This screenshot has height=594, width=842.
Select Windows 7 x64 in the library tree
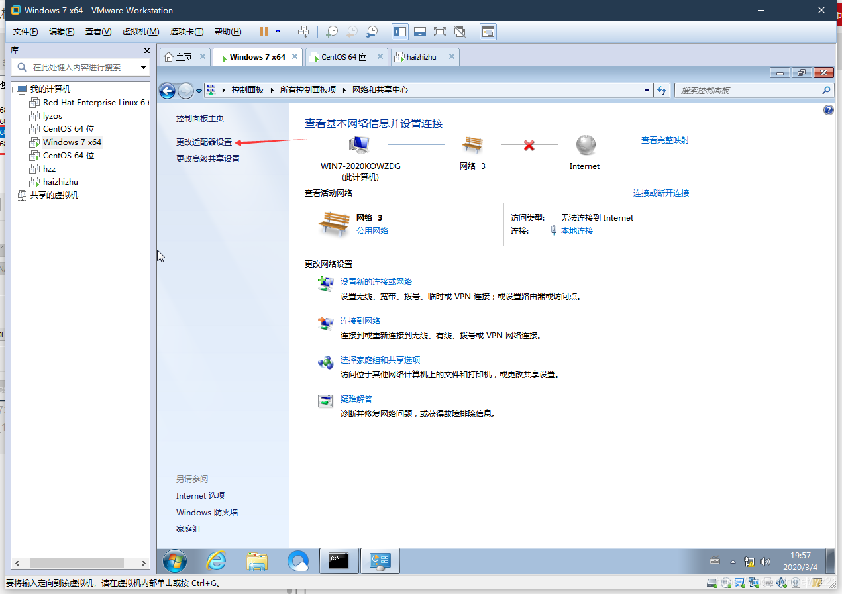tap(72, 142)
